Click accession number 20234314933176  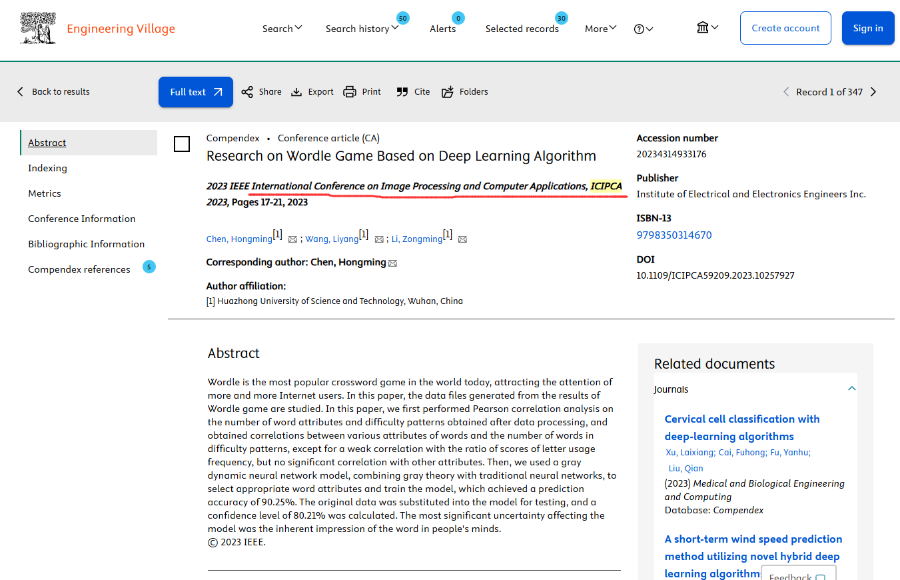(x=672, y=154)
